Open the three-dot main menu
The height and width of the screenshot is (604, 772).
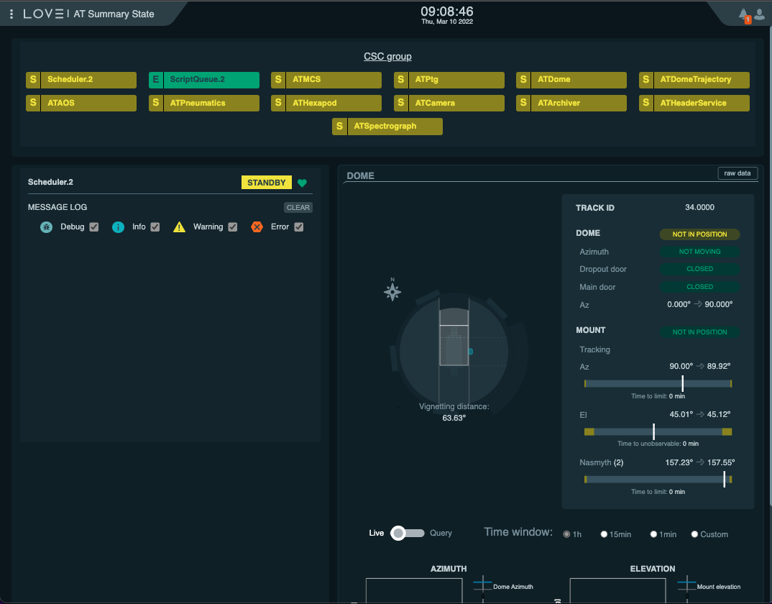tap(12, 14)
